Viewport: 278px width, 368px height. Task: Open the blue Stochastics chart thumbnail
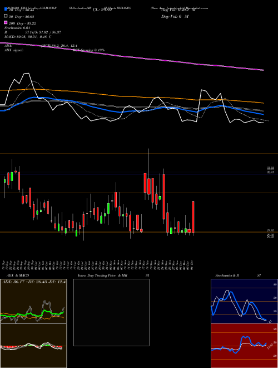pos(244,301)
